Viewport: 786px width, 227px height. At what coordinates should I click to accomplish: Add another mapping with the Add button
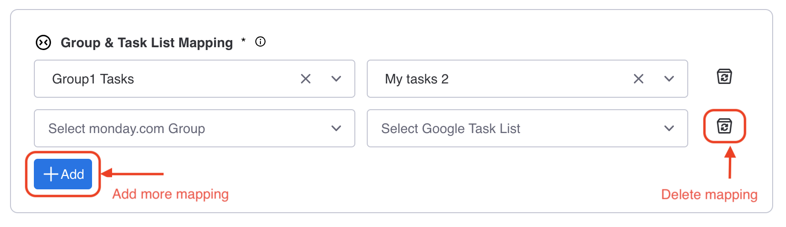[x=63, y=174]
